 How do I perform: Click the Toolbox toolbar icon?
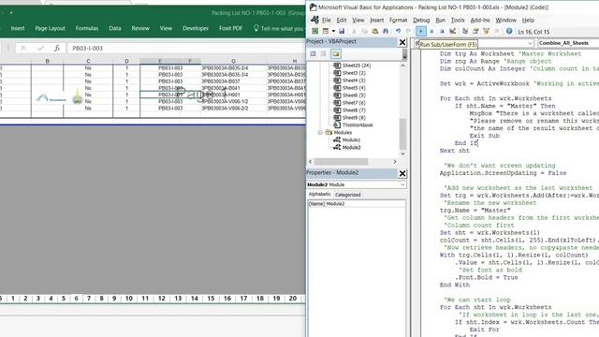point(497,31)
